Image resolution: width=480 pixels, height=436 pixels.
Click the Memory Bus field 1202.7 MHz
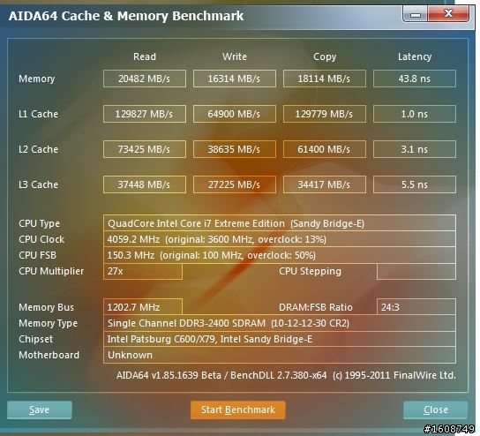click(143, 307)
